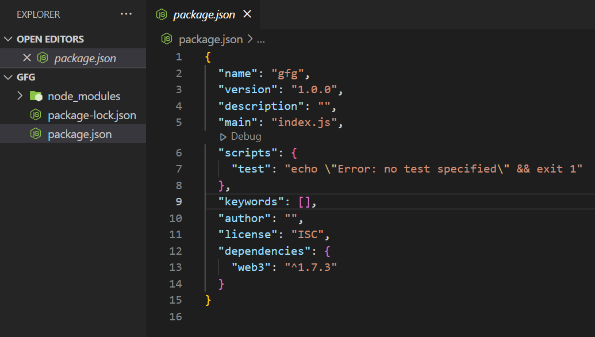Click package.json file icon in GFG tree
The image size is (595, 337).
[x=36, y=134]
